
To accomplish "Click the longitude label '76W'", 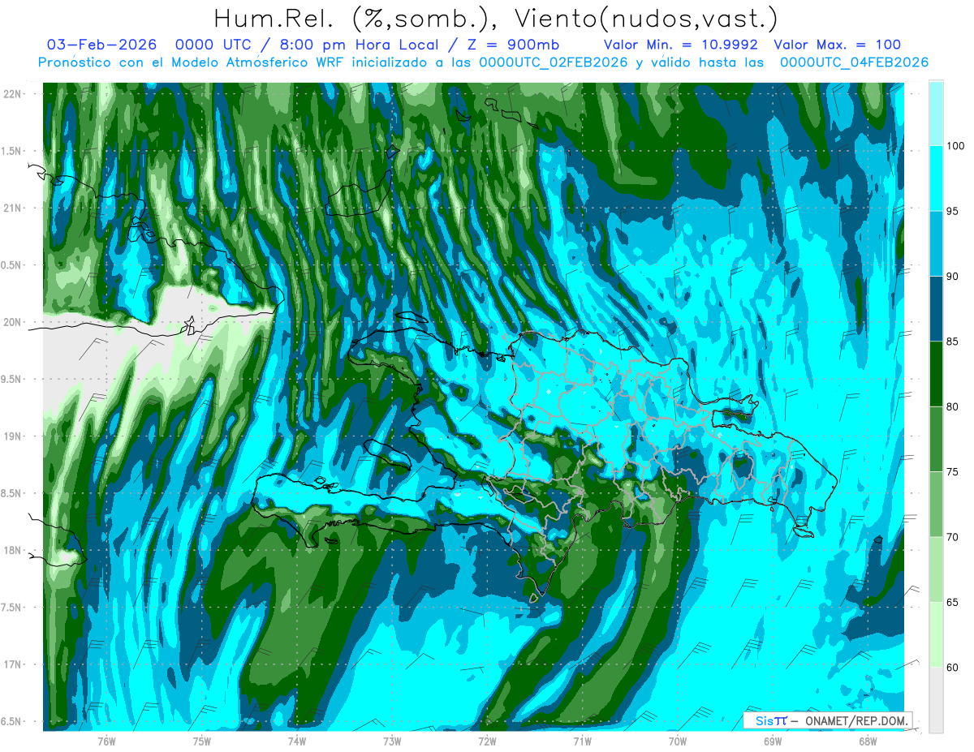I will tap(106, 741).
